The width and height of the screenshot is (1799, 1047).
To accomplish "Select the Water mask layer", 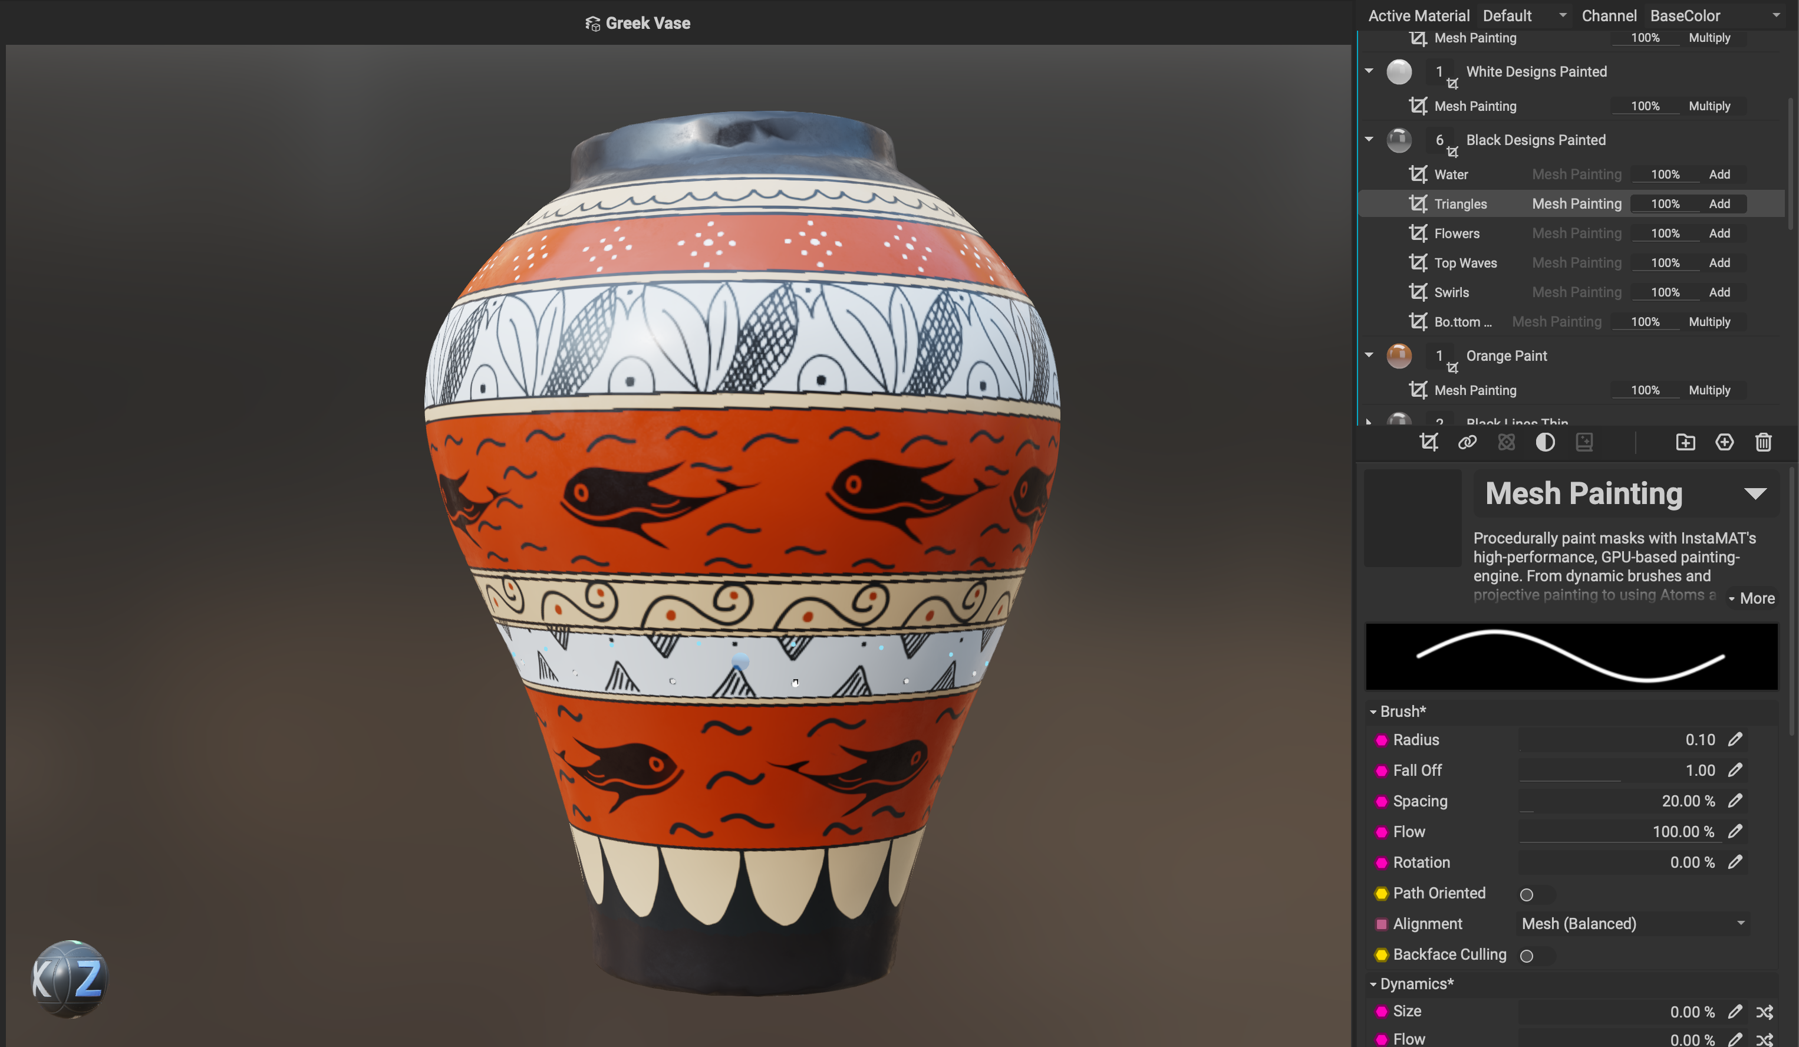I will click(1451, 174).
